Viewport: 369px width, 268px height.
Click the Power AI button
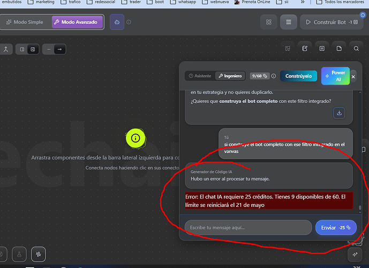pos(335,76)
